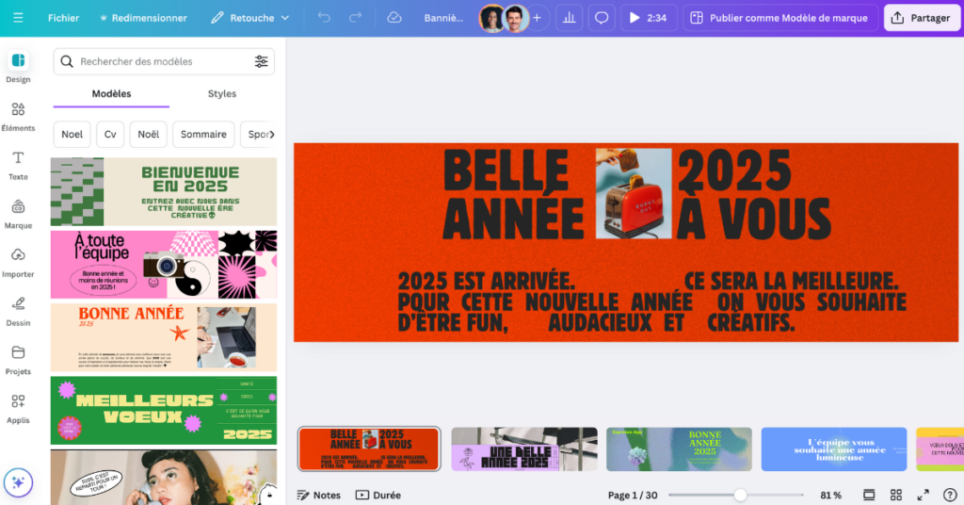Click the Redimensionner option
964x505 pixels.
(x=143, y=18)
